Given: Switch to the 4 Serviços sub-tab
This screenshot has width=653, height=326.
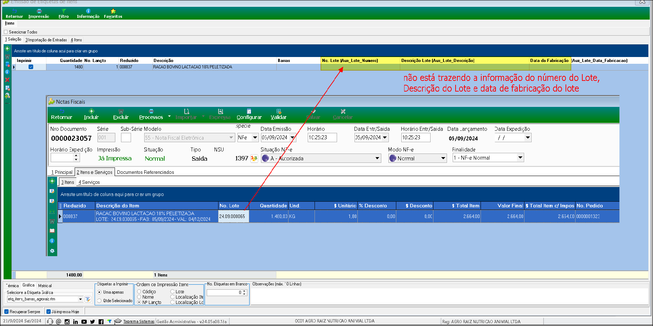Looking at the screenshot, I should click(x=89, y=182).
